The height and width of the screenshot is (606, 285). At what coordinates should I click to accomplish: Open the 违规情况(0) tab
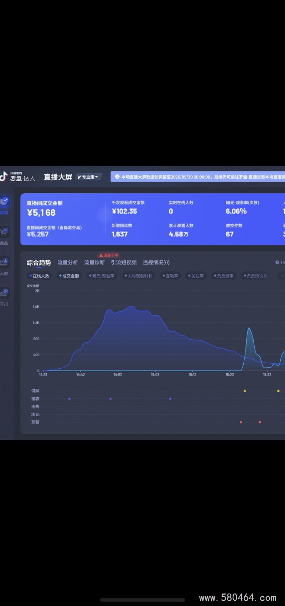[x=156, y=263]
